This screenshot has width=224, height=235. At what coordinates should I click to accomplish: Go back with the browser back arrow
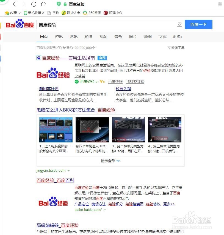pyautogui.click(x=15, y=4)
